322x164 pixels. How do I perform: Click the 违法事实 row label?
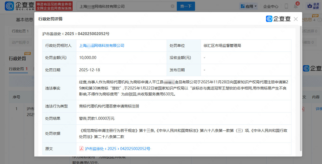pyautogui.click(x=53, y=88)
